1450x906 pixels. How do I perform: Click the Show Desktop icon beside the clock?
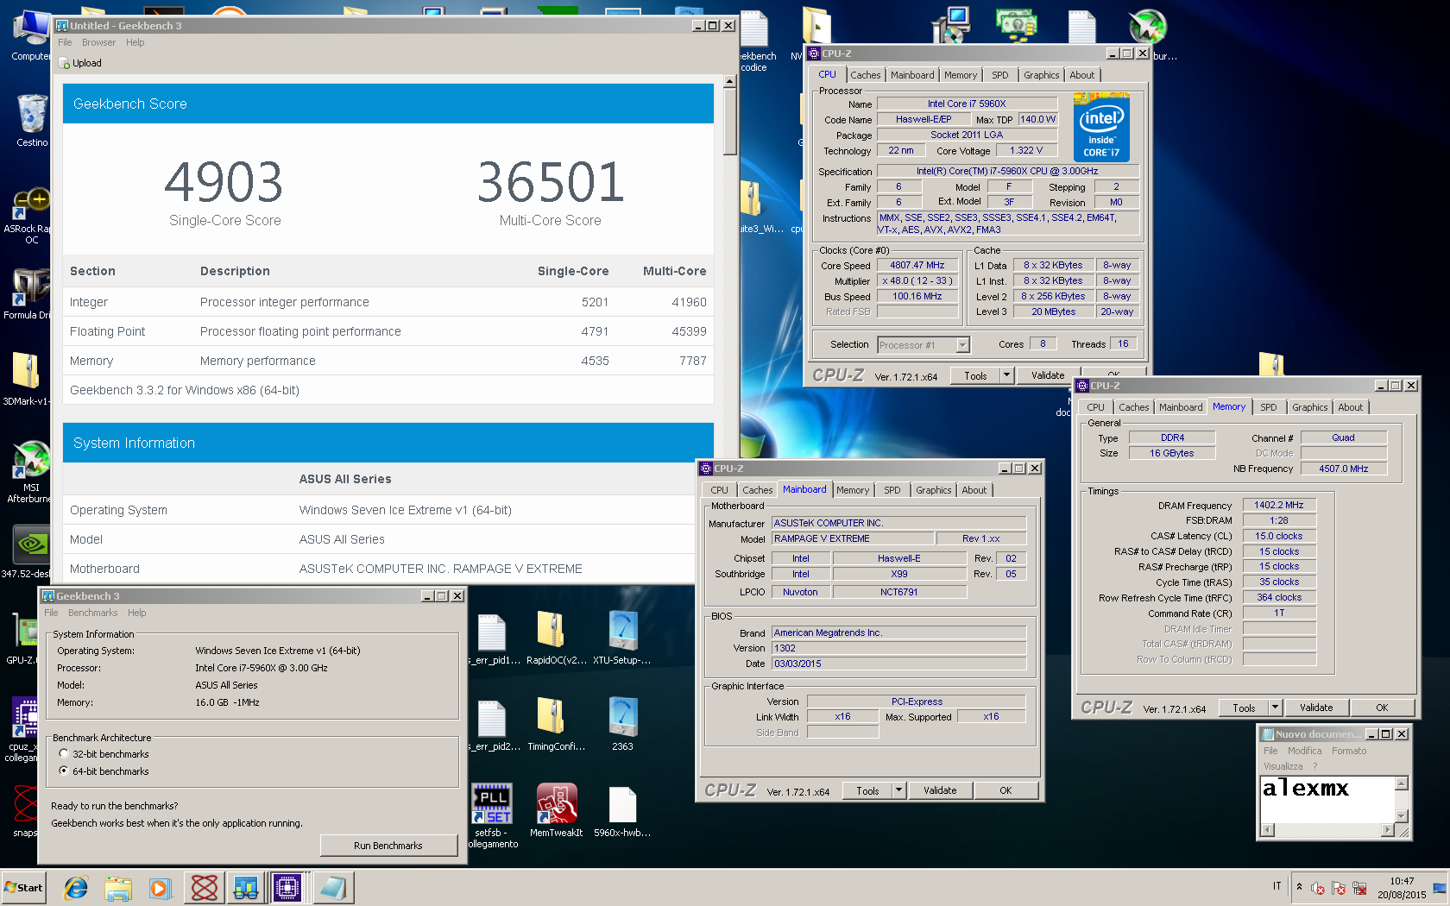pos(1439,888)
